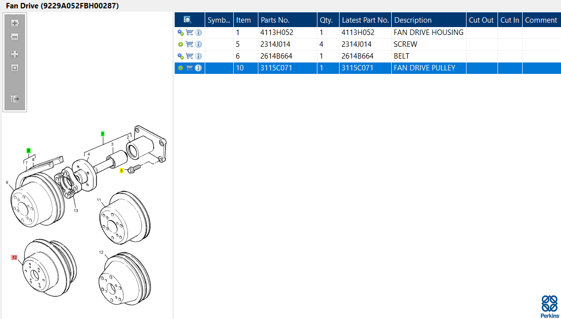Click the item number 5 table cell
Viewport: 561px width, 319px height.
pyautogui.click(x=246, y=44)
